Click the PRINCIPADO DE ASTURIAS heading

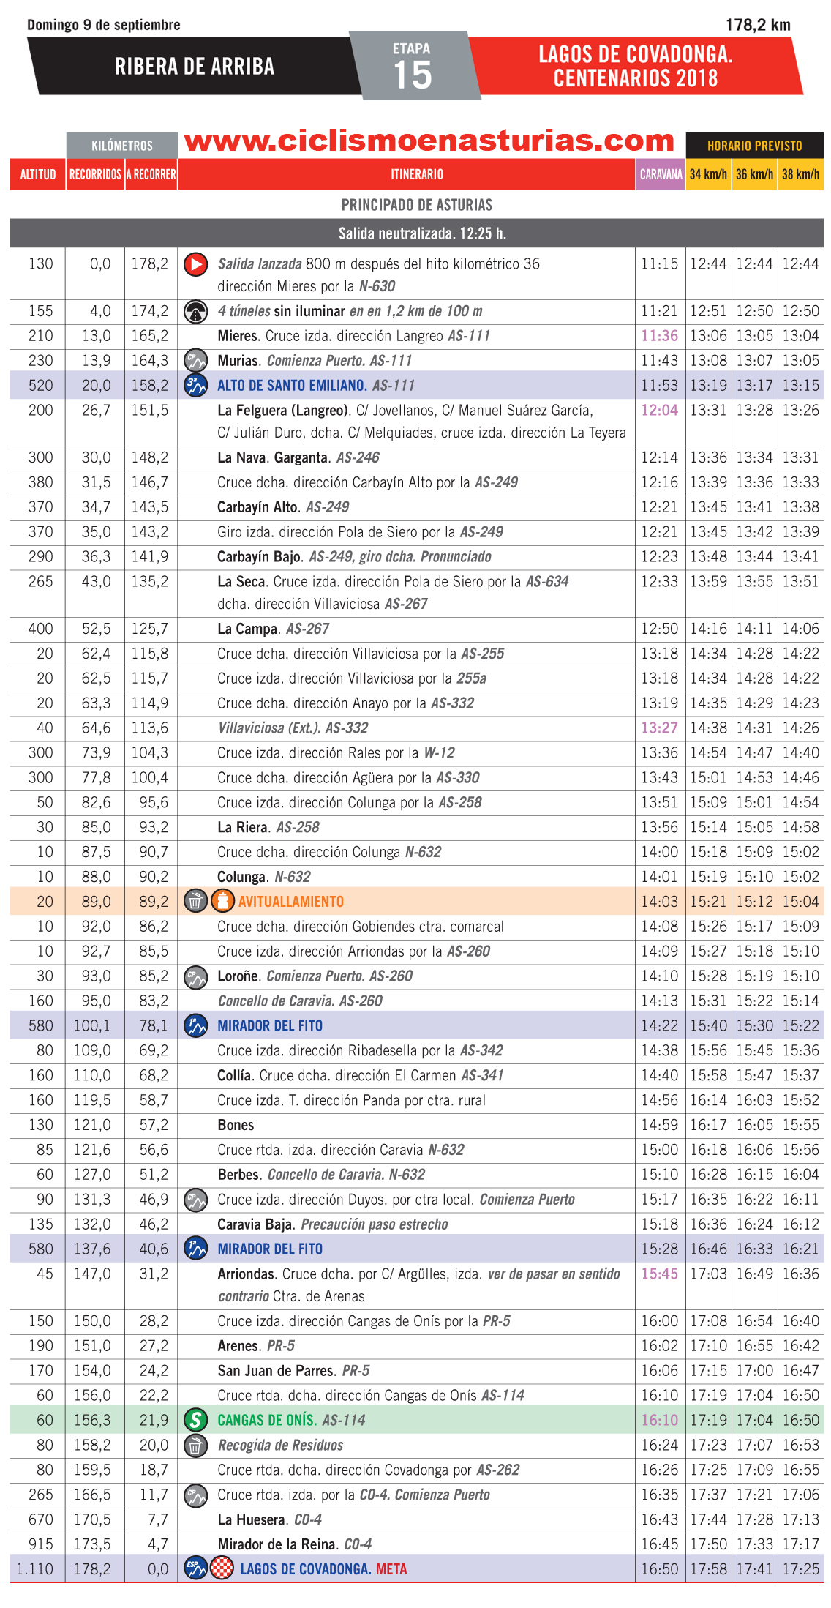(x=417, y=205)
